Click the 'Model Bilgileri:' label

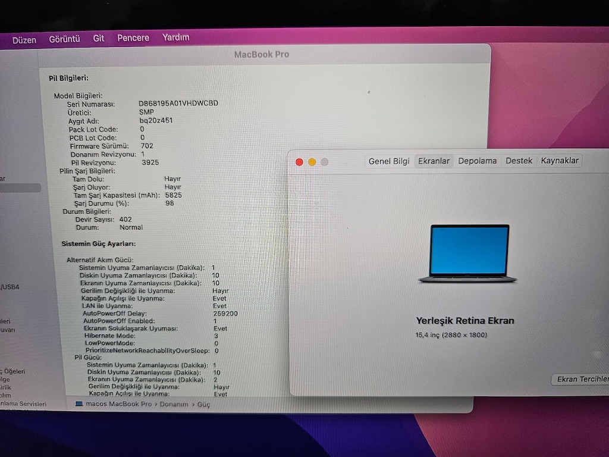[x=78, y=96]
